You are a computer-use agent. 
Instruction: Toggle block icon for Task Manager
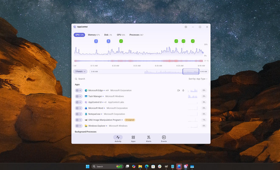tap(77, 96)
